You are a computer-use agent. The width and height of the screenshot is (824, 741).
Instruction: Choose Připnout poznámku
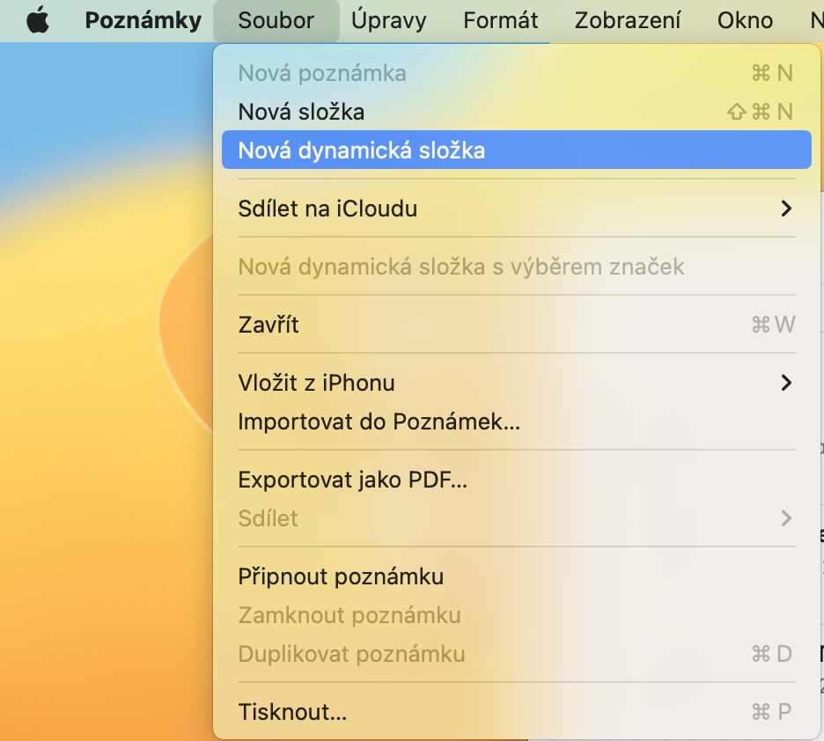point(341,576)
